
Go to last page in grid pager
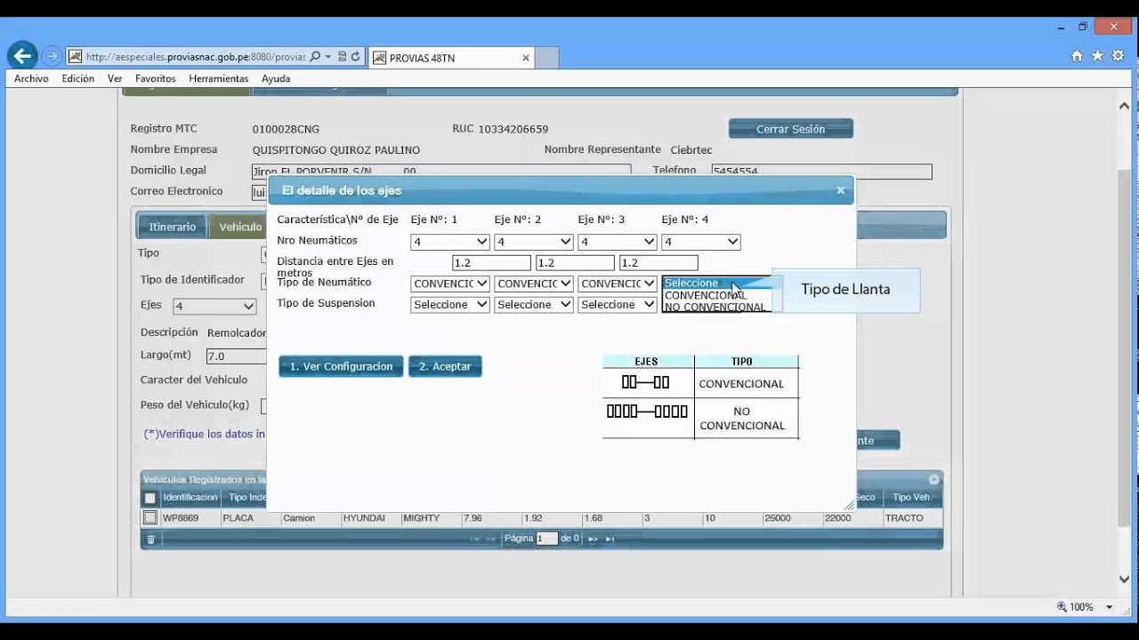(610, 539)
